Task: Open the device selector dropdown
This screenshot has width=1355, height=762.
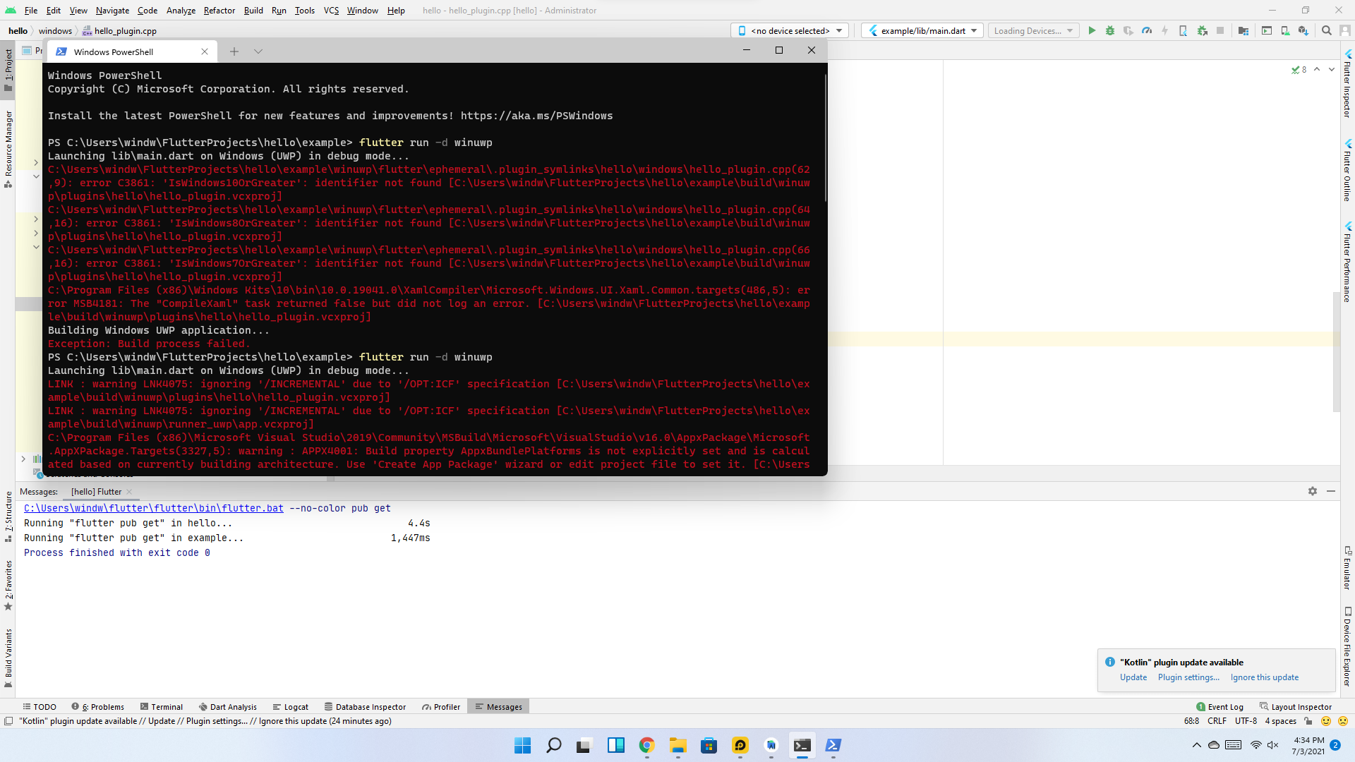Action: tap(790, 30)
